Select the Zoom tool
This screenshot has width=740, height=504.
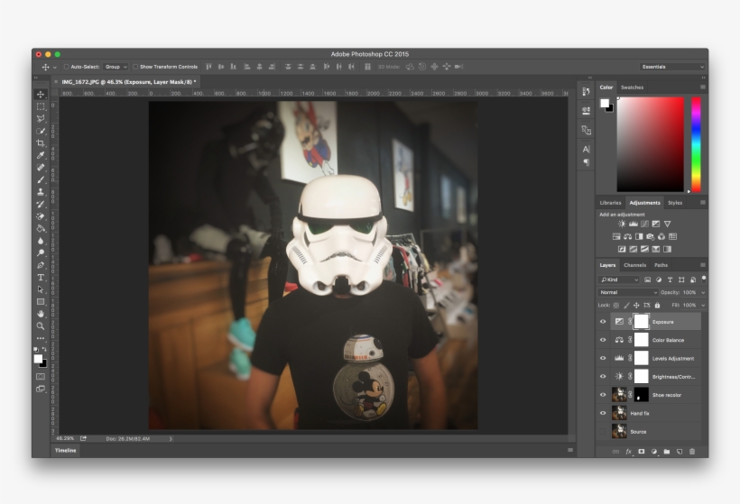[41, 325]
